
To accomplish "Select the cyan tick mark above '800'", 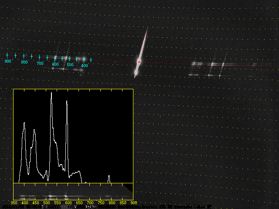I will 24,56.
